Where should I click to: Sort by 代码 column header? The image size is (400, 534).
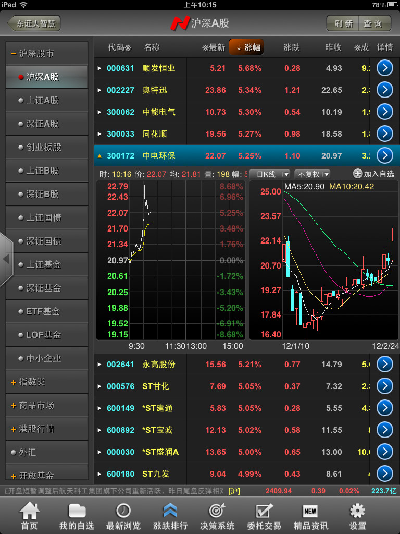(x=119, y=47)
